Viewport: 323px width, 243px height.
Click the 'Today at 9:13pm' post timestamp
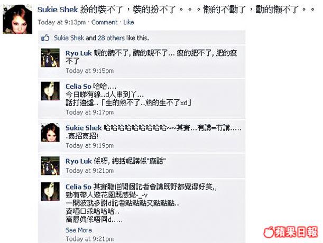pyautogui.click(x=62, y=22)
